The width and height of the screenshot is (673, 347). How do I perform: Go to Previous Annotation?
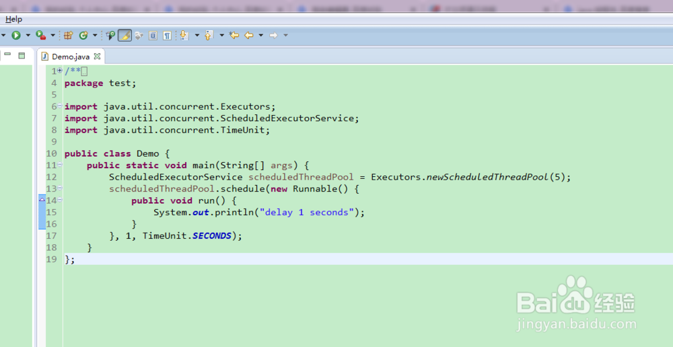click(x=209, y=35)
